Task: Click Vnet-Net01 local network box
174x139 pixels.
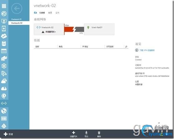Action: 99,29
